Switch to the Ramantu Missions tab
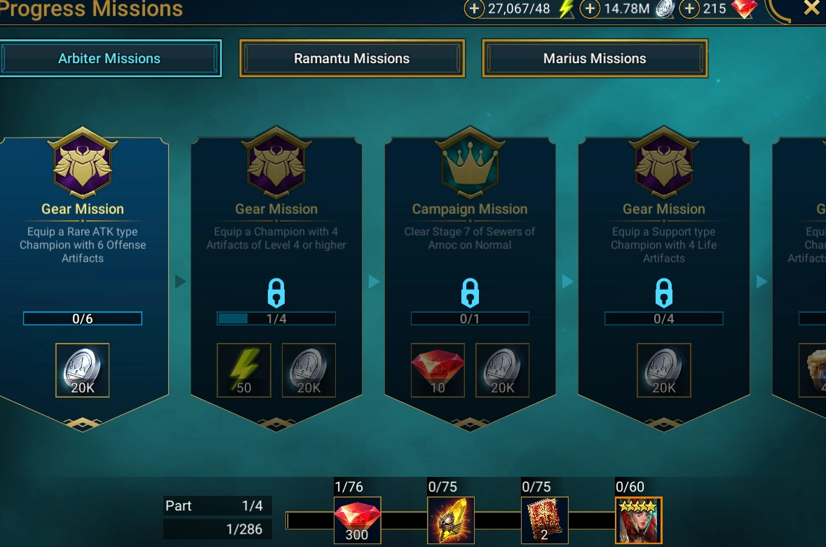Screen dimensions: 826x547 pos(352,58)
